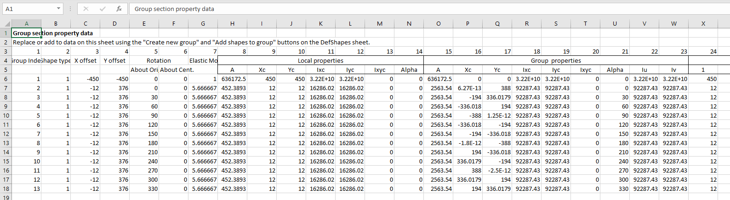Click the formula bar resize dots handle
The height and width of the screenshot is (200, 730).
tap(70, 9)
